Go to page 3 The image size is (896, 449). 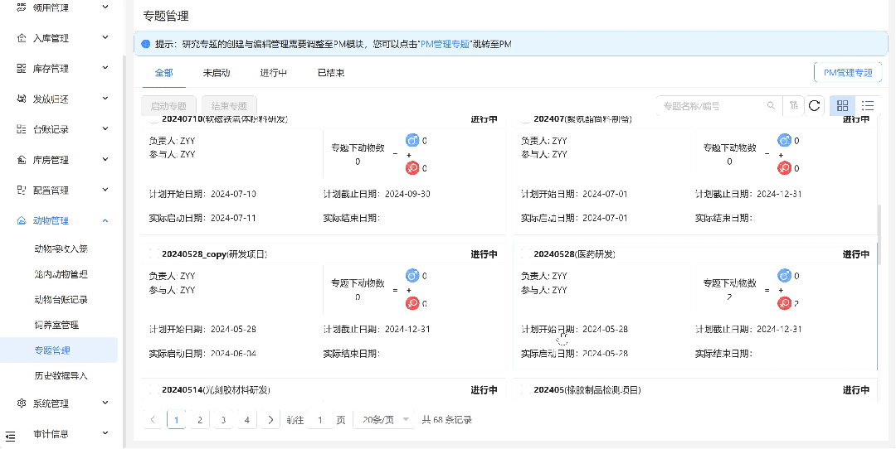coord(223,420)
